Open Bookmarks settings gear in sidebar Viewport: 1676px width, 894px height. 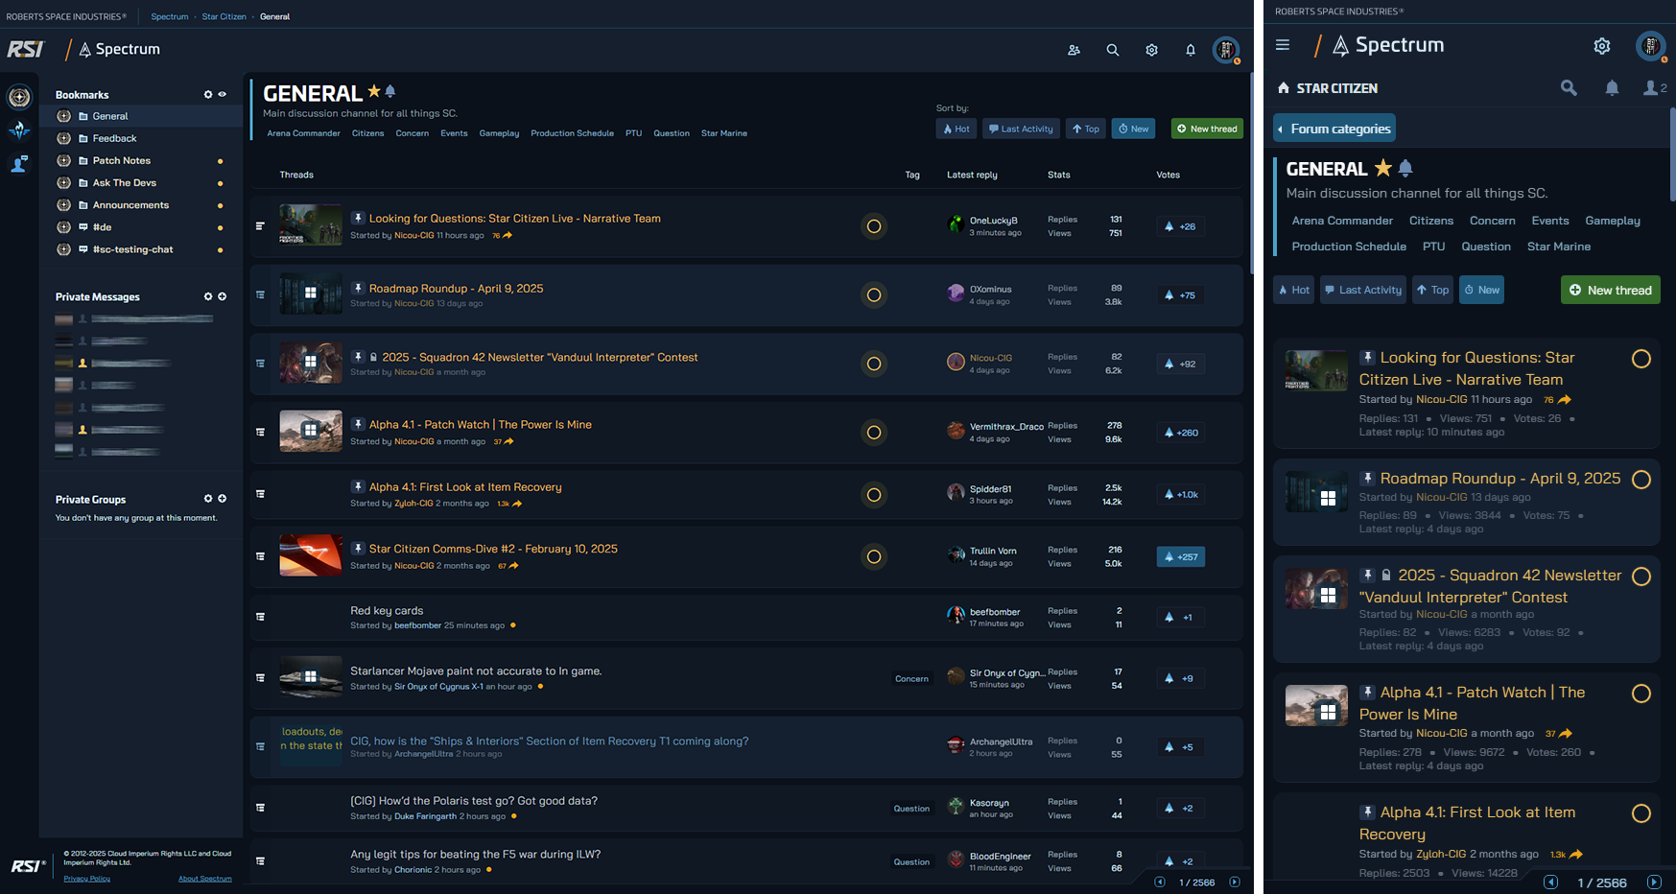(x=208, y=94)
